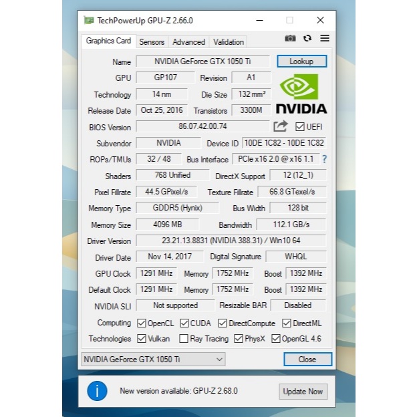Image resolution: width=417 pixels, height=417 pixels.
Task: Toggle the CUDA checkbox
Action: click(x=184, y=323)
